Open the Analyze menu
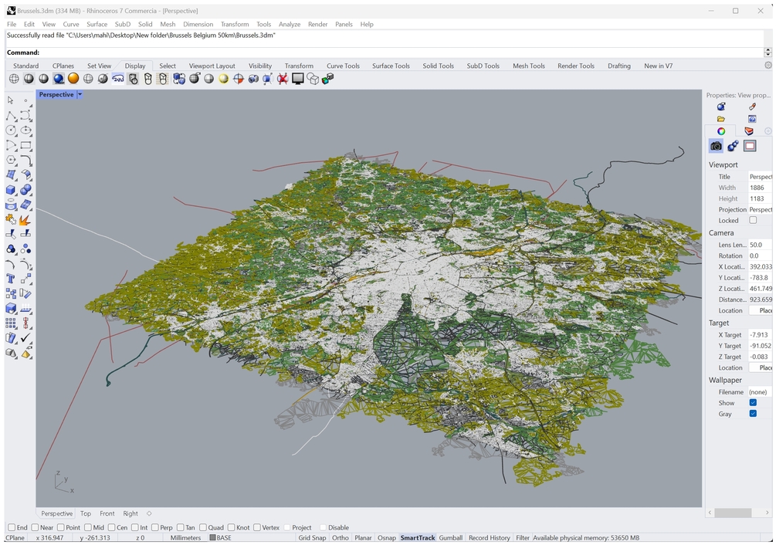The image size is (776, 545). (290, 24)
